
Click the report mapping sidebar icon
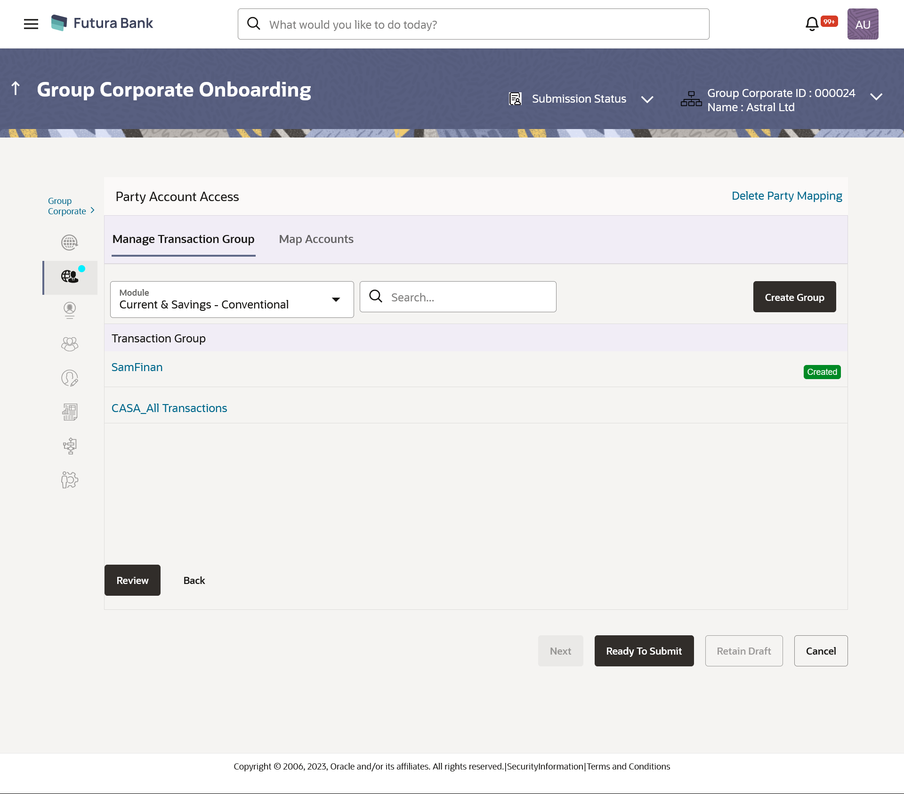70,412
